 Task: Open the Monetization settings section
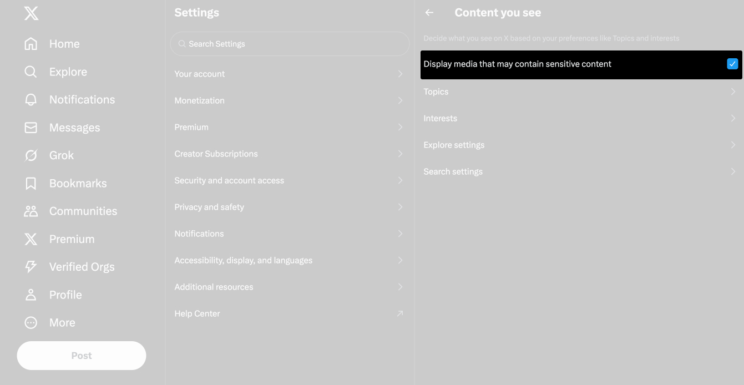pos(289,100)
